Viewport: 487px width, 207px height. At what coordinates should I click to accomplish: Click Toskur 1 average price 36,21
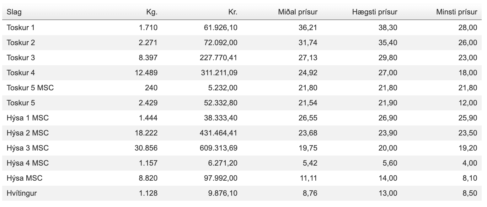click(x=308, y=28)
